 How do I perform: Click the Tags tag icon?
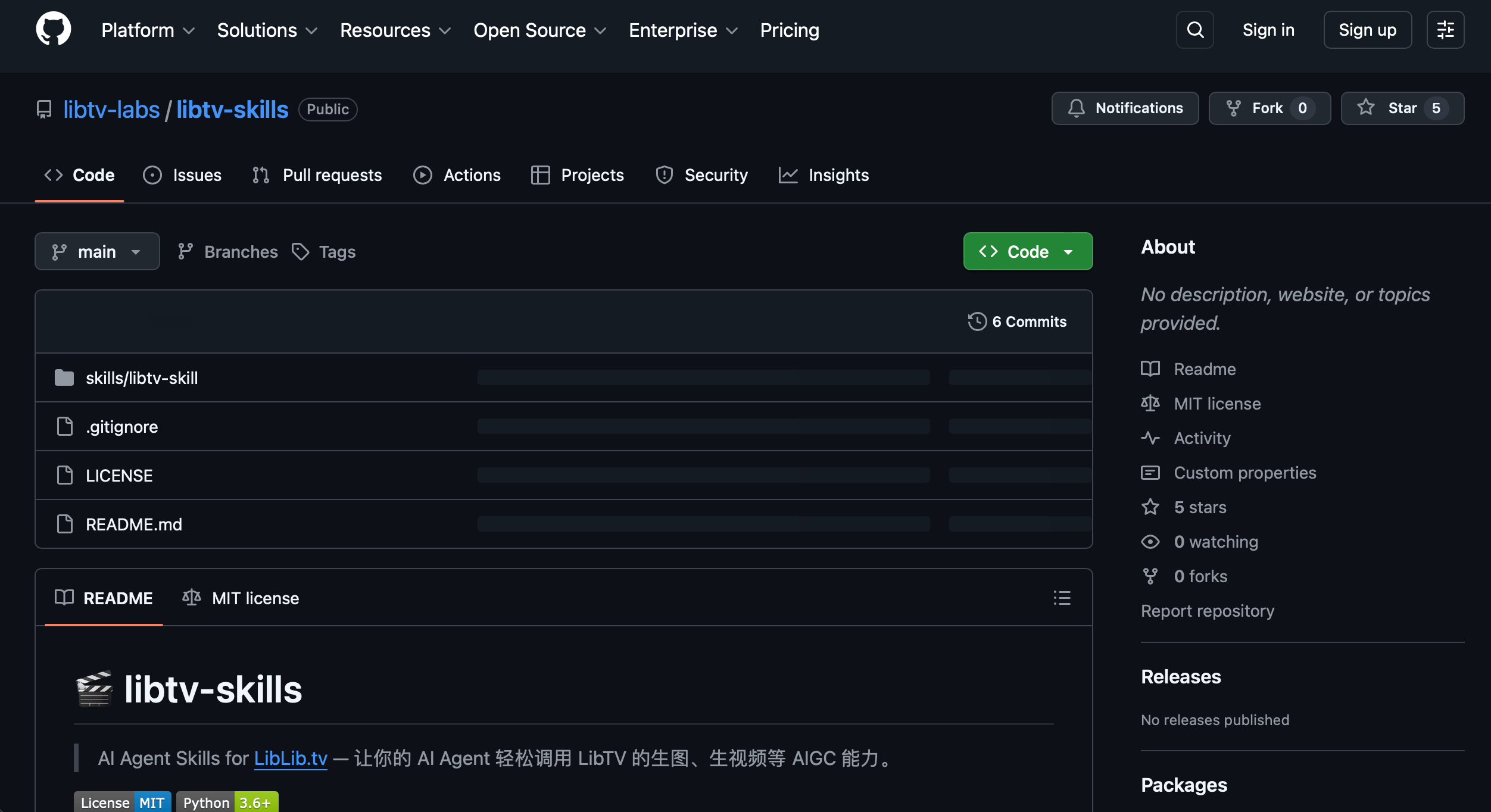click(x=301, y=252)
